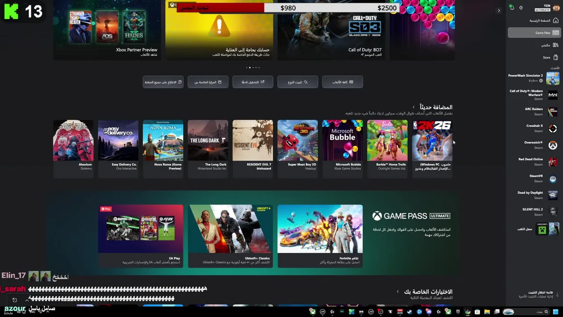Click the genre filter (تثبيت النوع) button
The width and height of the screenshot is (563, 317).
click(297, 82)
